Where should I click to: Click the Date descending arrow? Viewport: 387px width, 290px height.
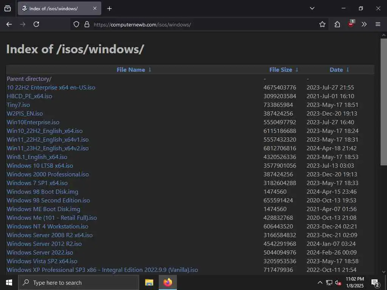click(348, 70)
